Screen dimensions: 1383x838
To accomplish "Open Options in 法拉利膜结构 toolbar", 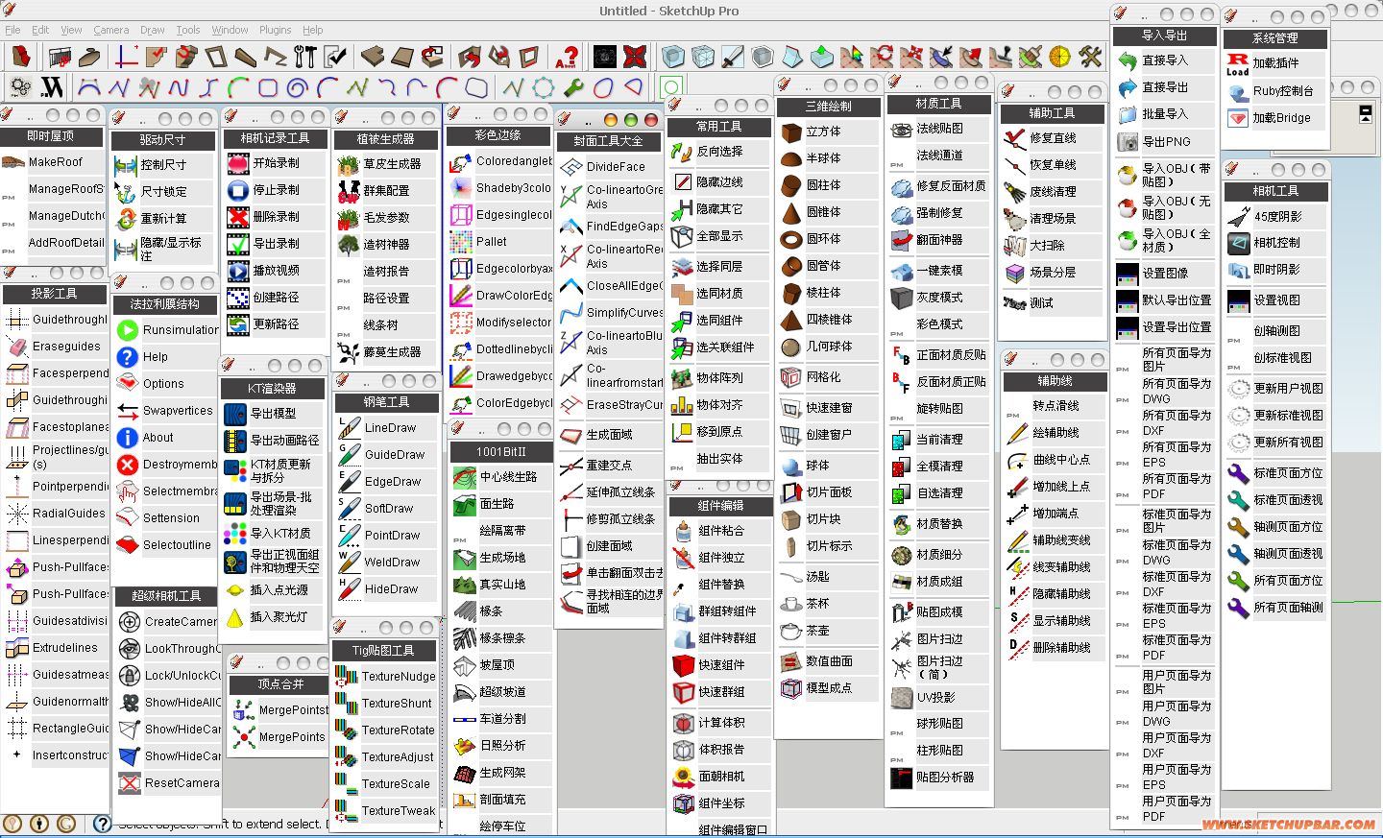I will click(x=128, y=384).
